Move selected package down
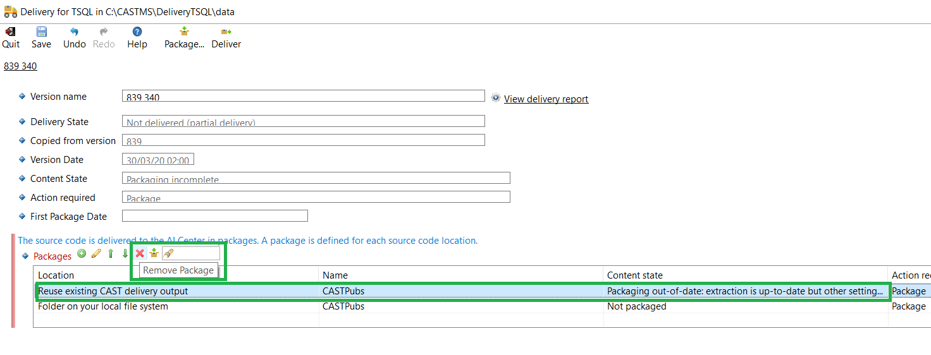 tap(125, 254)
